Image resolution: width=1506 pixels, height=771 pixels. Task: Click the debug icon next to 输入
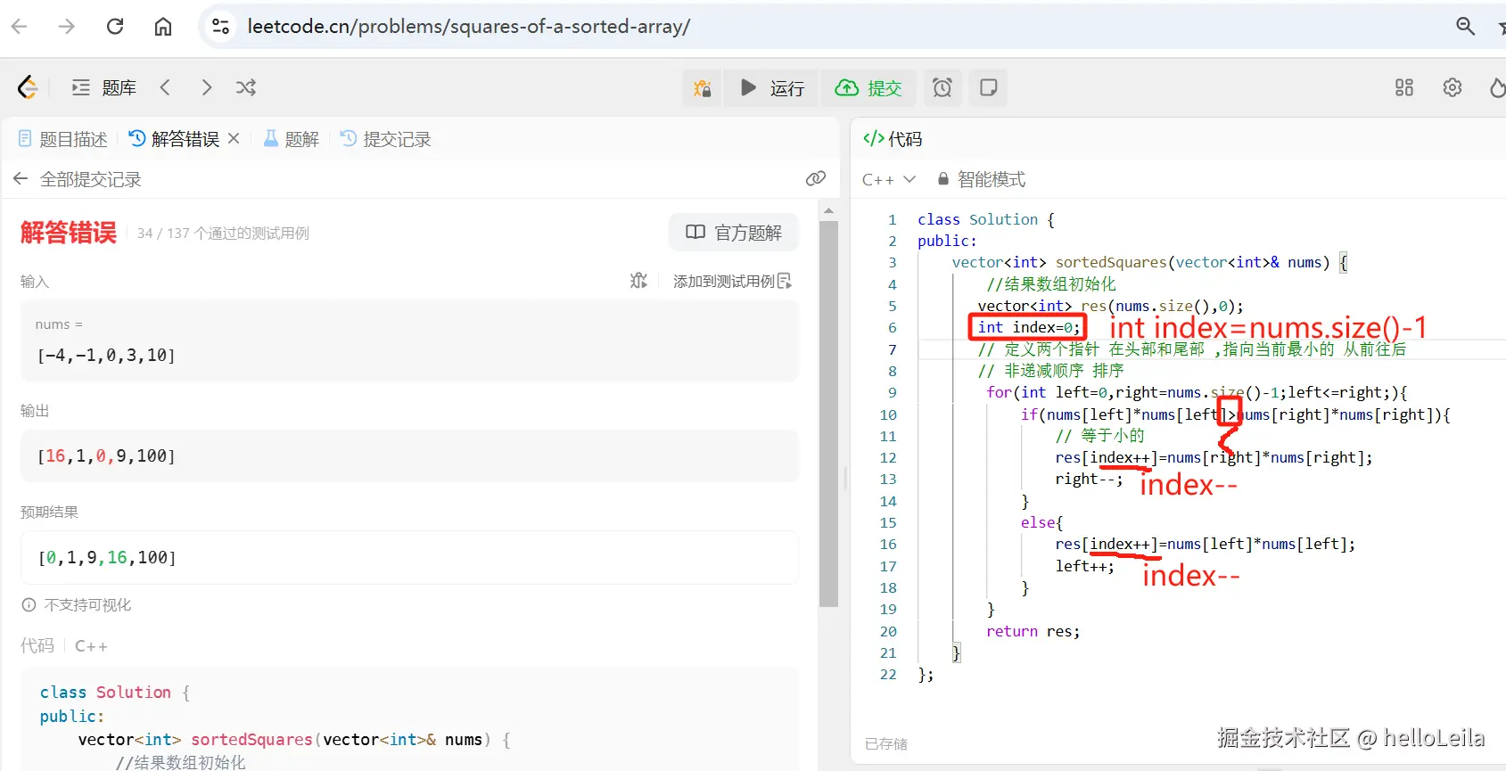[638, 281]
